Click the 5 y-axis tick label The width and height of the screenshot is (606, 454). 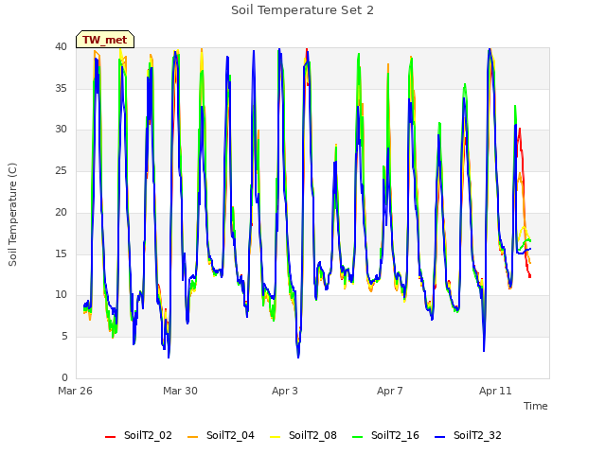(64, 337)
